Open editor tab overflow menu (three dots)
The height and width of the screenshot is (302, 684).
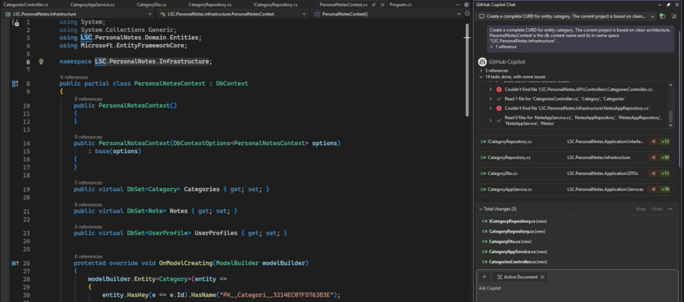(458, 5)
